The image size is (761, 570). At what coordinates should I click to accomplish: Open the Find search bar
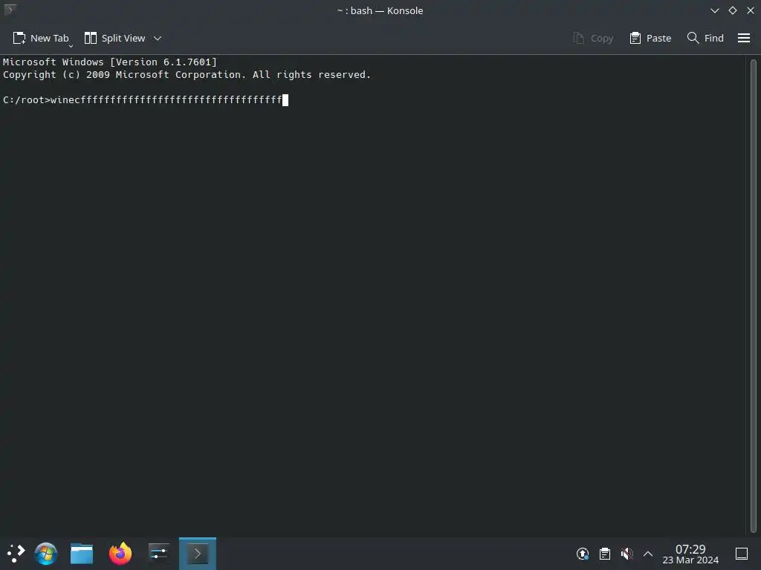pos(705,39)
